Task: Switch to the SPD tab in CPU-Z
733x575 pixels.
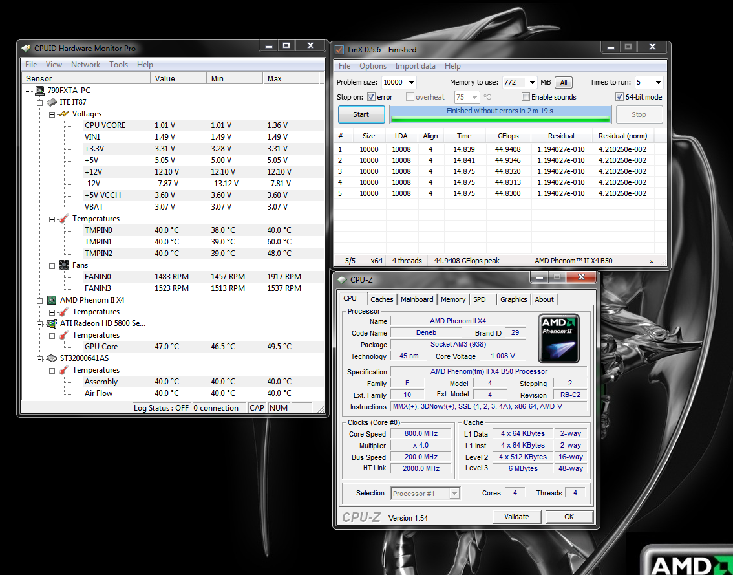Action: click(480, 299)
